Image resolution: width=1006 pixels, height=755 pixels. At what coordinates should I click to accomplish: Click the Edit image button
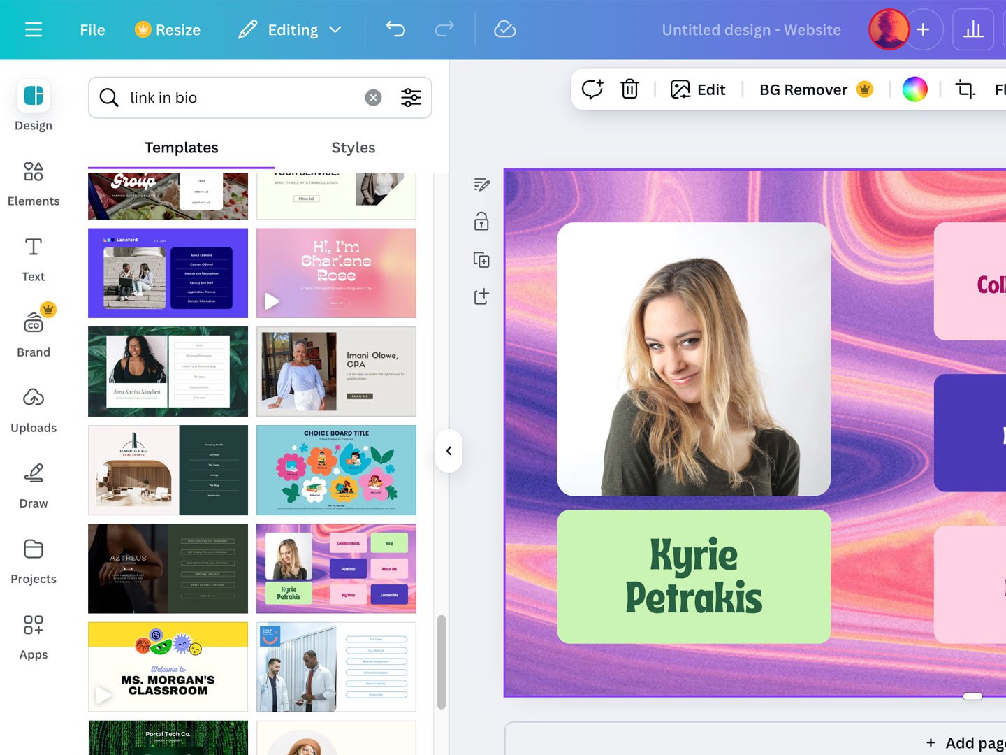tap(698, 89)
